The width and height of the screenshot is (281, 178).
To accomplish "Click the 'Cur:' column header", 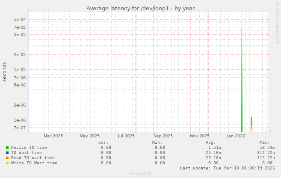I will tap(104, 142).
